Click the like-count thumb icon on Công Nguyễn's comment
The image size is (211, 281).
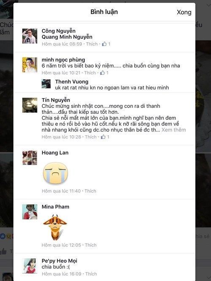104,44
